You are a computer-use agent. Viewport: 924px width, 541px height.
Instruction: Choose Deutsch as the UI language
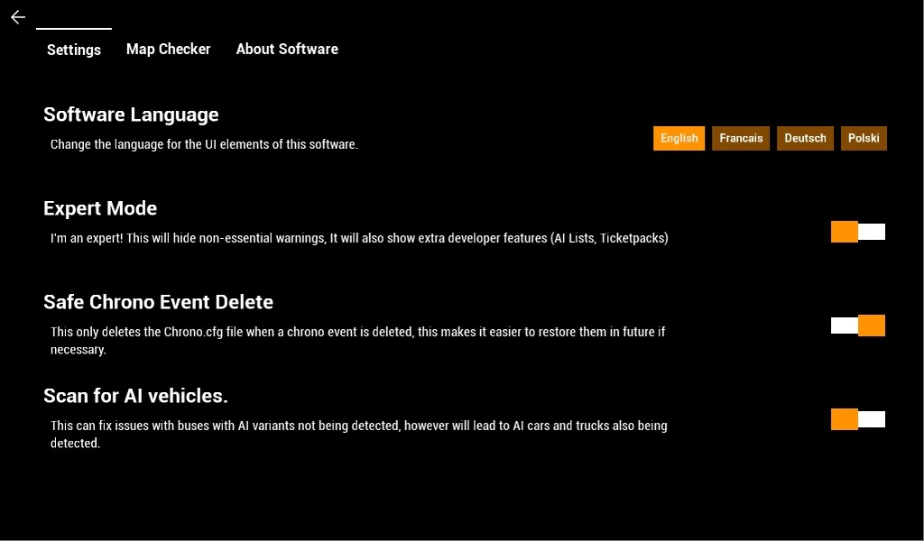click(x=805, y=138)
